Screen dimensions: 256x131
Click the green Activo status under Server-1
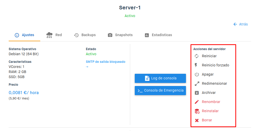point(130,16)
